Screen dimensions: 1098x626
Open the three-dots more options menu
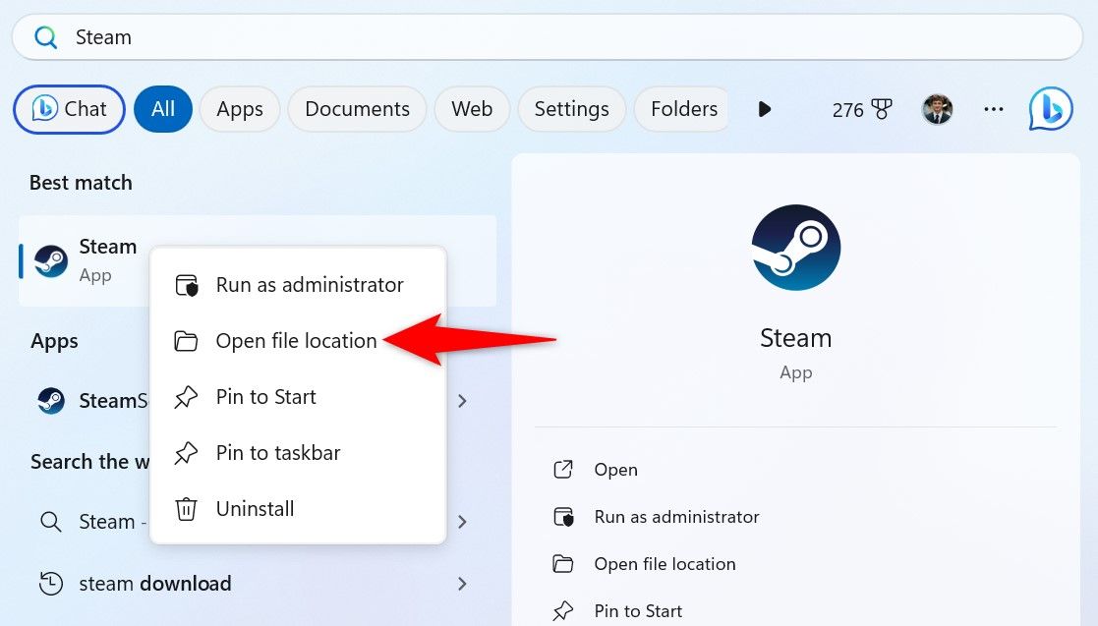coord(994,109)
